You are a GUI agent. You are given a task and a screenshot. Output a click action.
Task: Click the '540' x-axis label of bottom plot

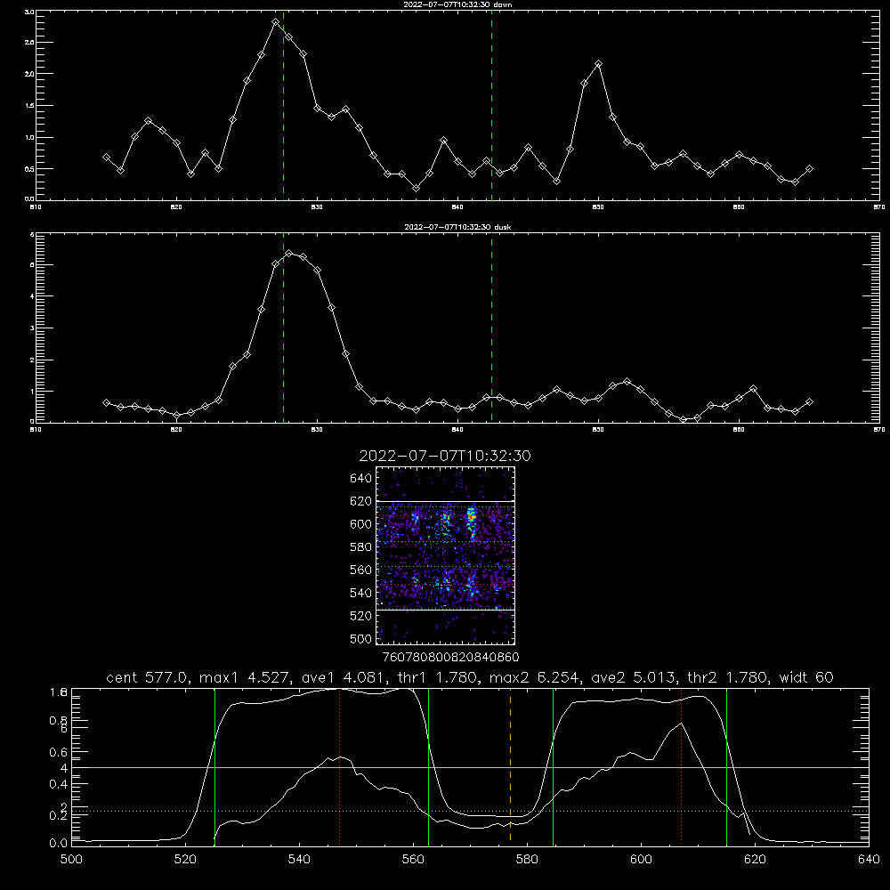pyautogui.click(x=299, y=860)
